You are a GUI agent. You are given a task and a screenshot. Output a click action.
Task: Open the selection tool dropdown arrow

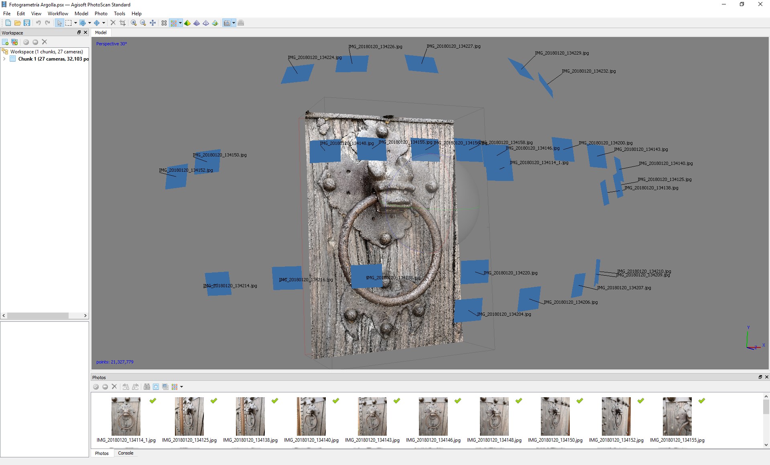tap(75, 23)
